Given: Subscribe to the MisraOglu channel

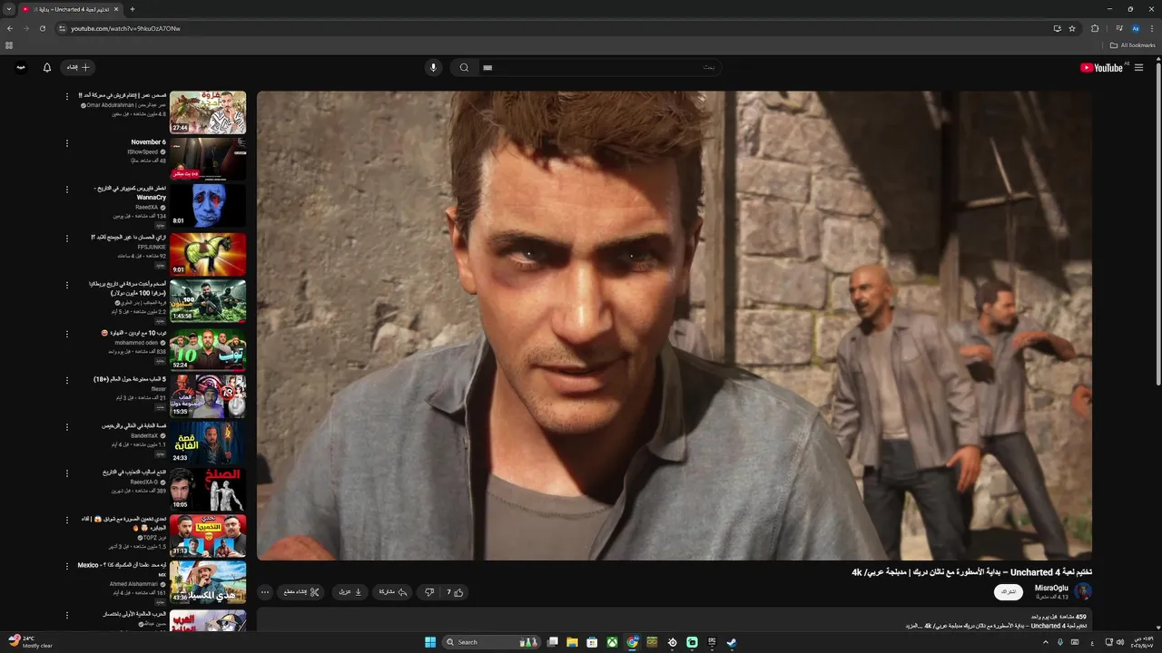Looking at the screenshot, I should tap(1008, 592).
